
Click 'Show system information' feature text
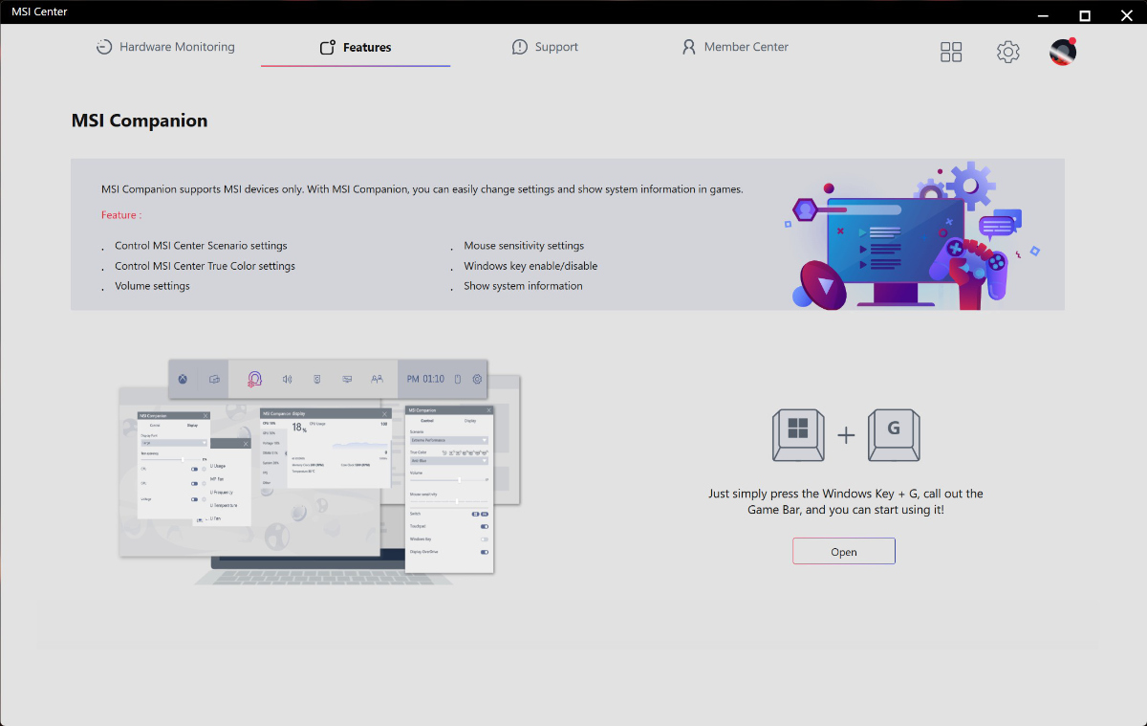click(x=523, y=286)
